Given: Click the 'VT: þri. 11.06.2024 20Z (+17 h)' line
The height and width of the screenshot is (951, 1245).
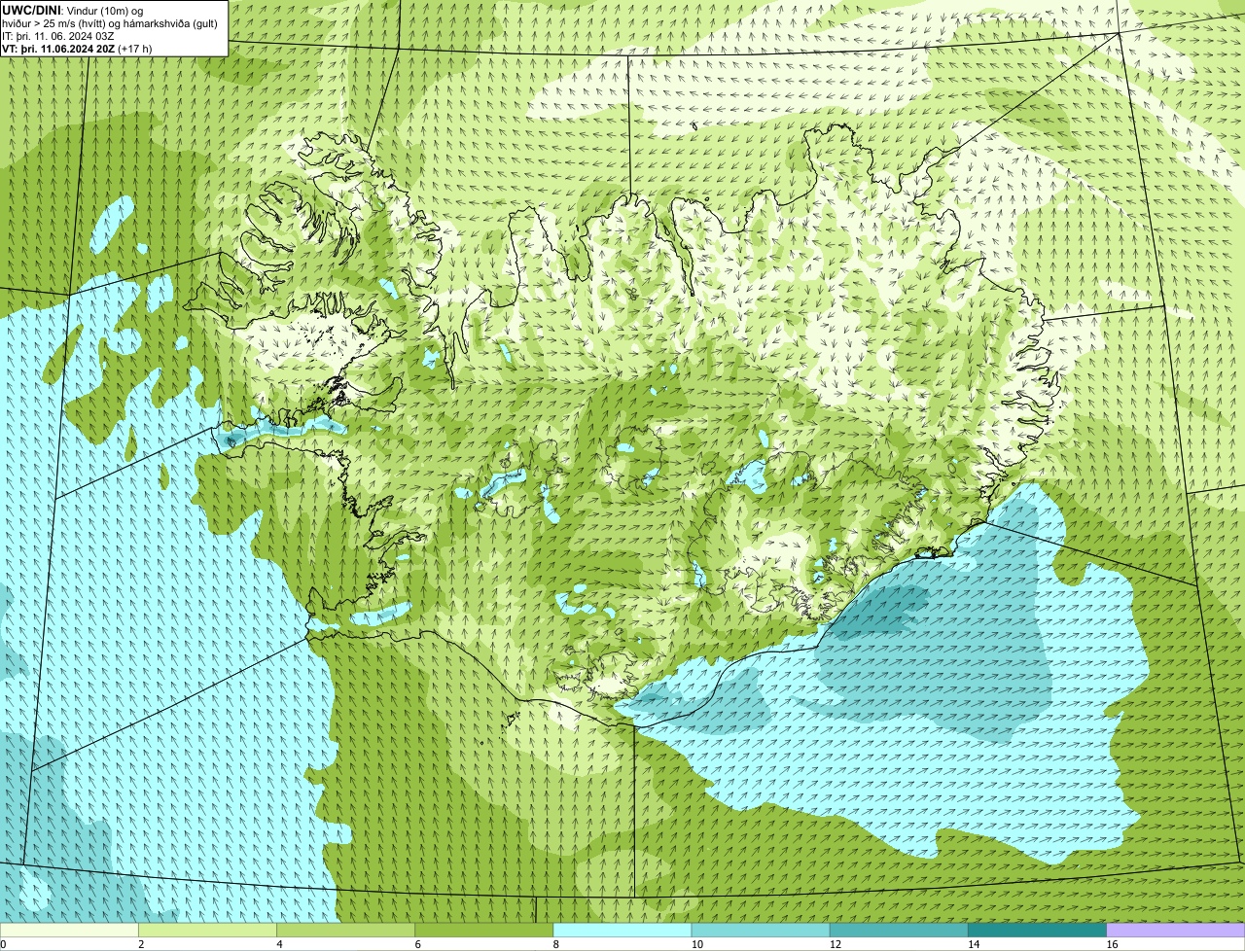Looking at the screenshot, I should coord(77,49).
